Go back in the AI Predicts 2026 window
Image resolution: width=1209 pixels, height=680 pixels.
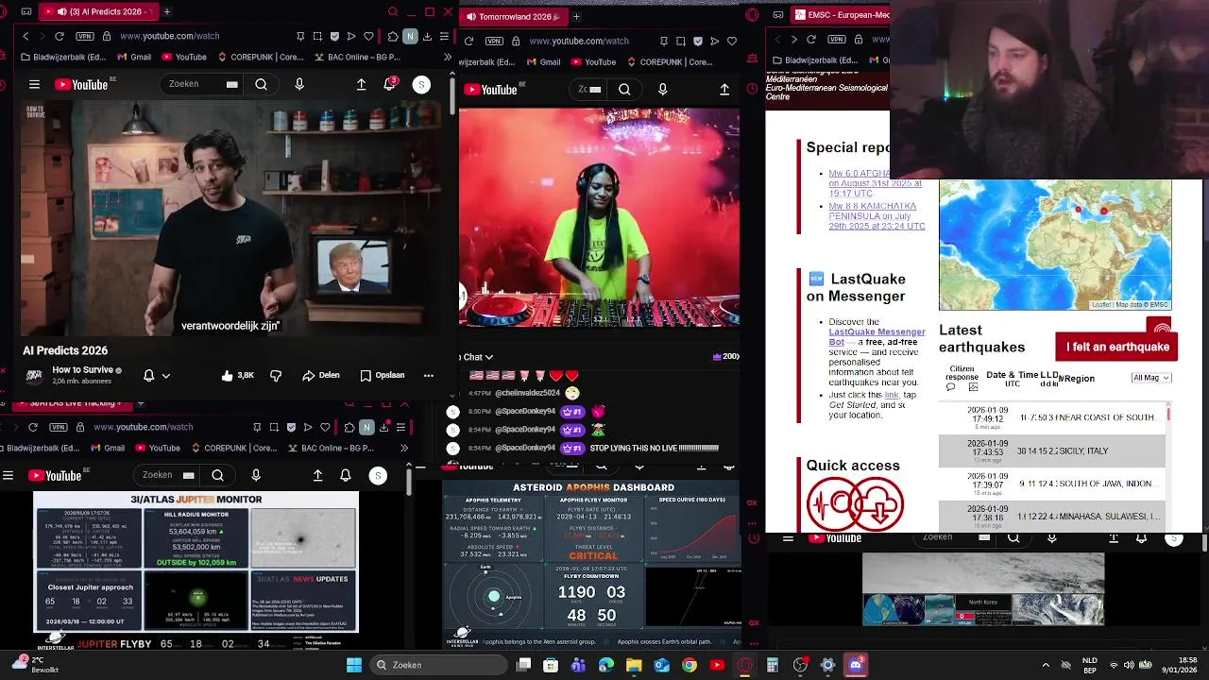click(26, 36)
